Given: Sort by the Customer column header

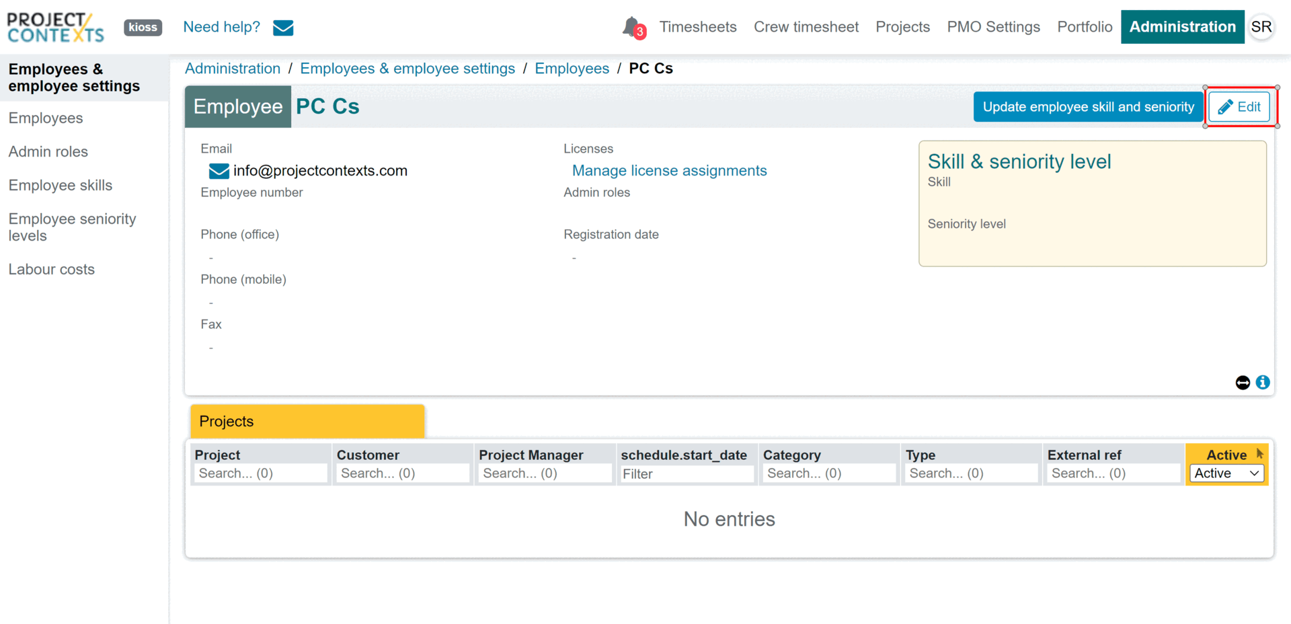Looking at the screenshot, I should coord(368,455).
